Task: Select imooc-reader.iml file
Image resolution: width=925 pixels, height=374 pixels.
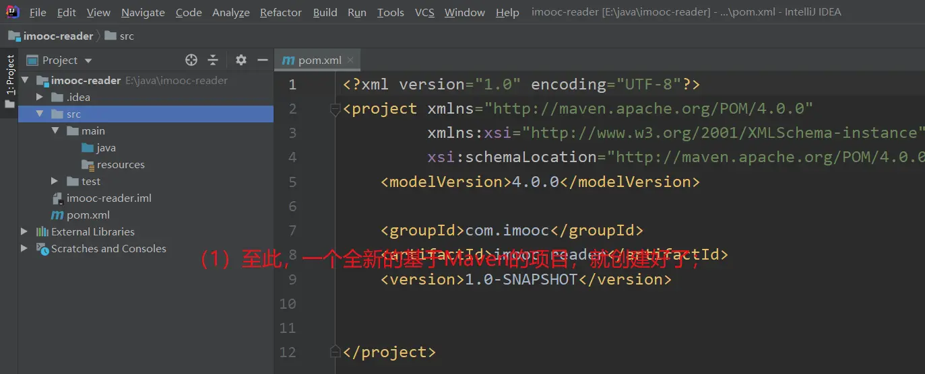Action: pos(146,198)
